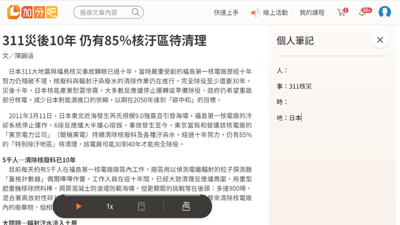The image size is (400, 225).
Task: Play the article audio
Action: [78, 206]
